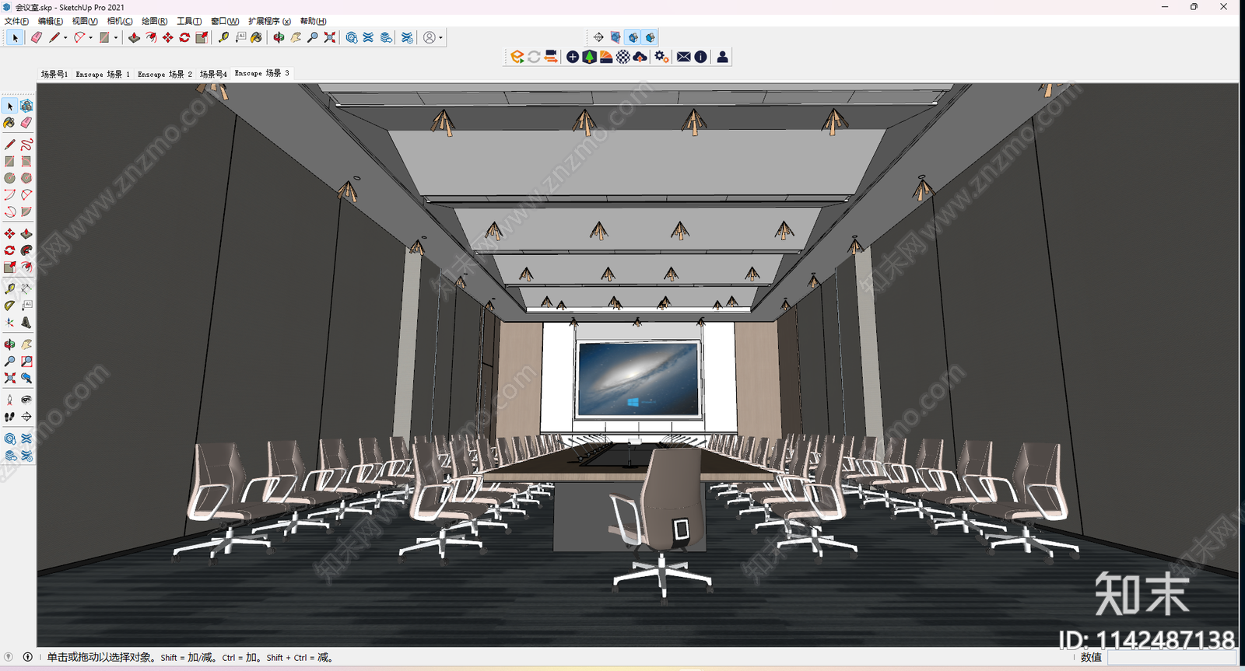1245x671 pixels.
Task: Toggle Display Section Cuts
Action: (633, 37)
